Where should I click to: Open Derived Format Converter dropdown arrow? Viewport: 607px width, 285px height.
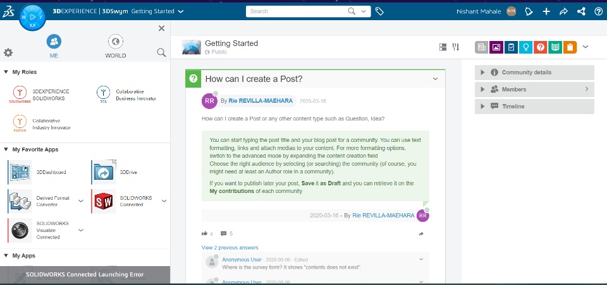coord(80,201)
